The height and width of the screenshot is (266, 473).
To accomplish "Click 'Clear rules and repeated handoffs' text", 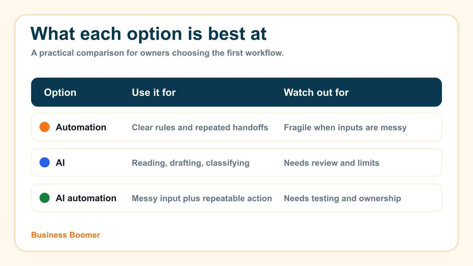I will 200,128.
